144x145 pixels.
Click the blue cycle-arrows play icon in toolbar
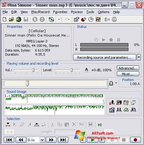click(51, 20)
